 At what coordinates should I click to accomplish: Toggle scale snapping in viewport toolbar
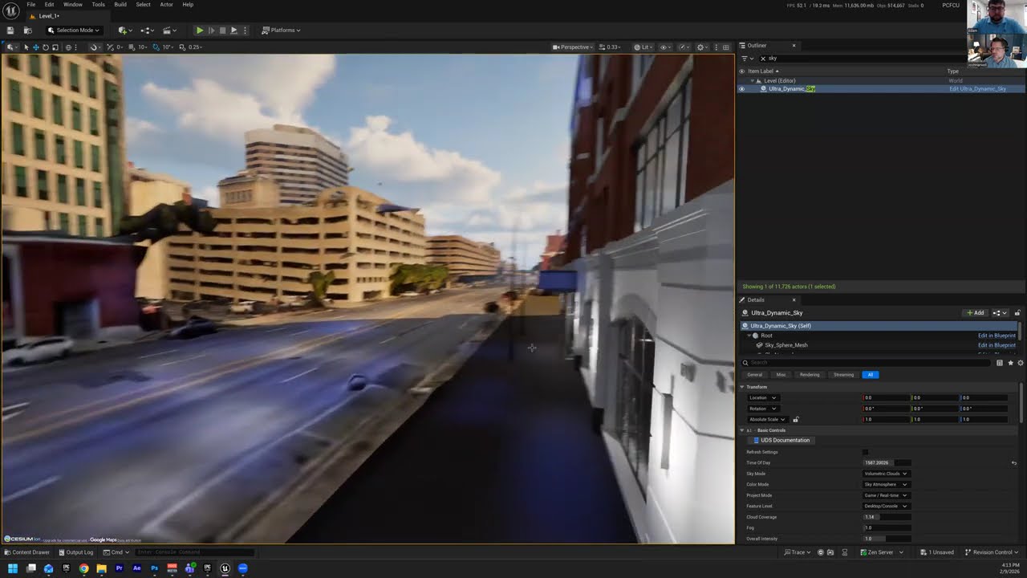[x=183, y=47]
